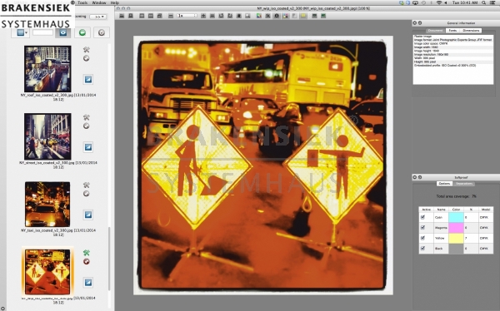Click the Yellow color swatch
Screen dimensions: 500x311
click(456, 238)
